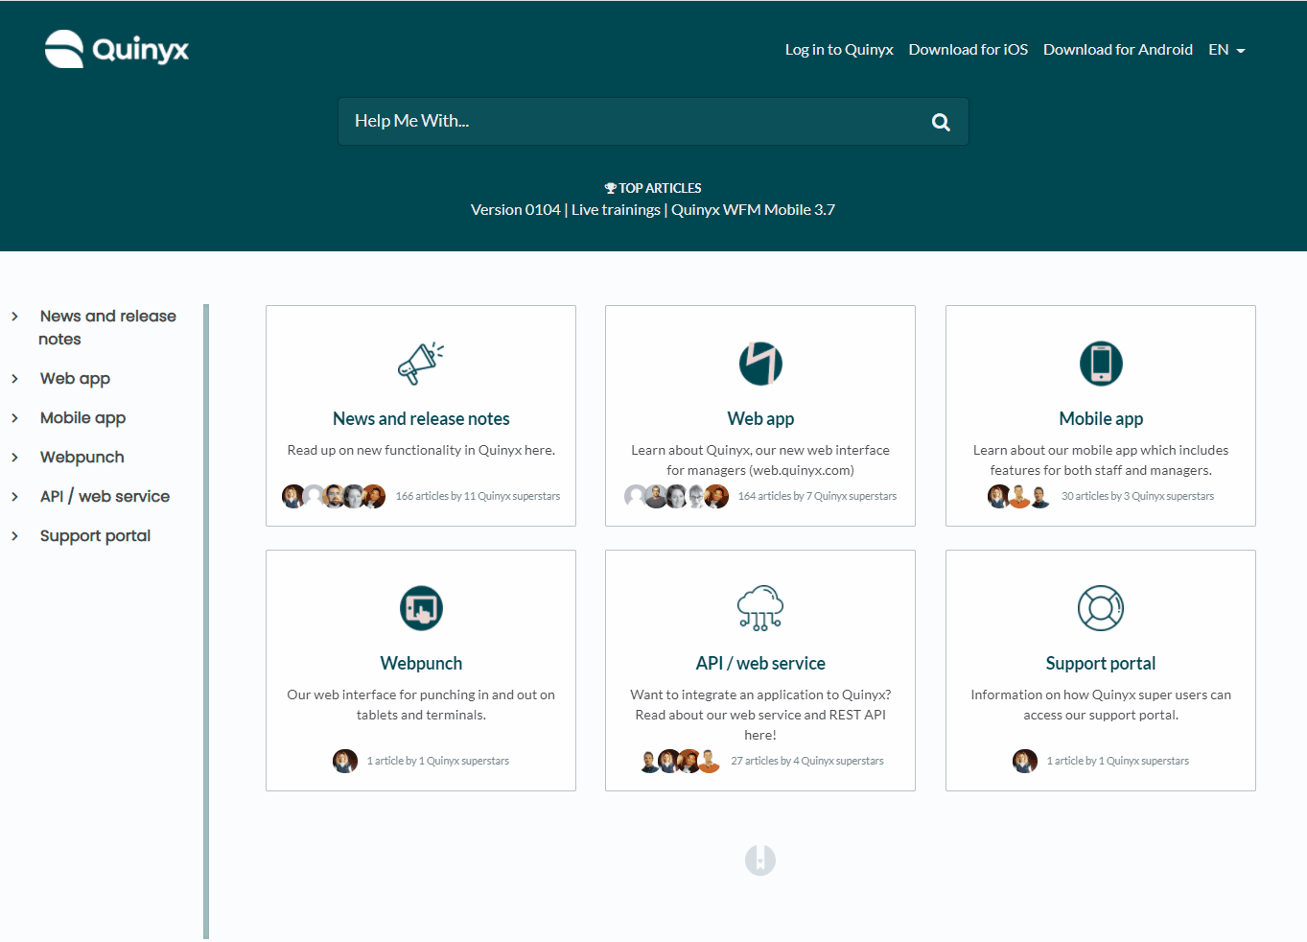This screenshot has height=942, width=1307.
Task: Open the Version 0104 top article
Action: (515, 209)
